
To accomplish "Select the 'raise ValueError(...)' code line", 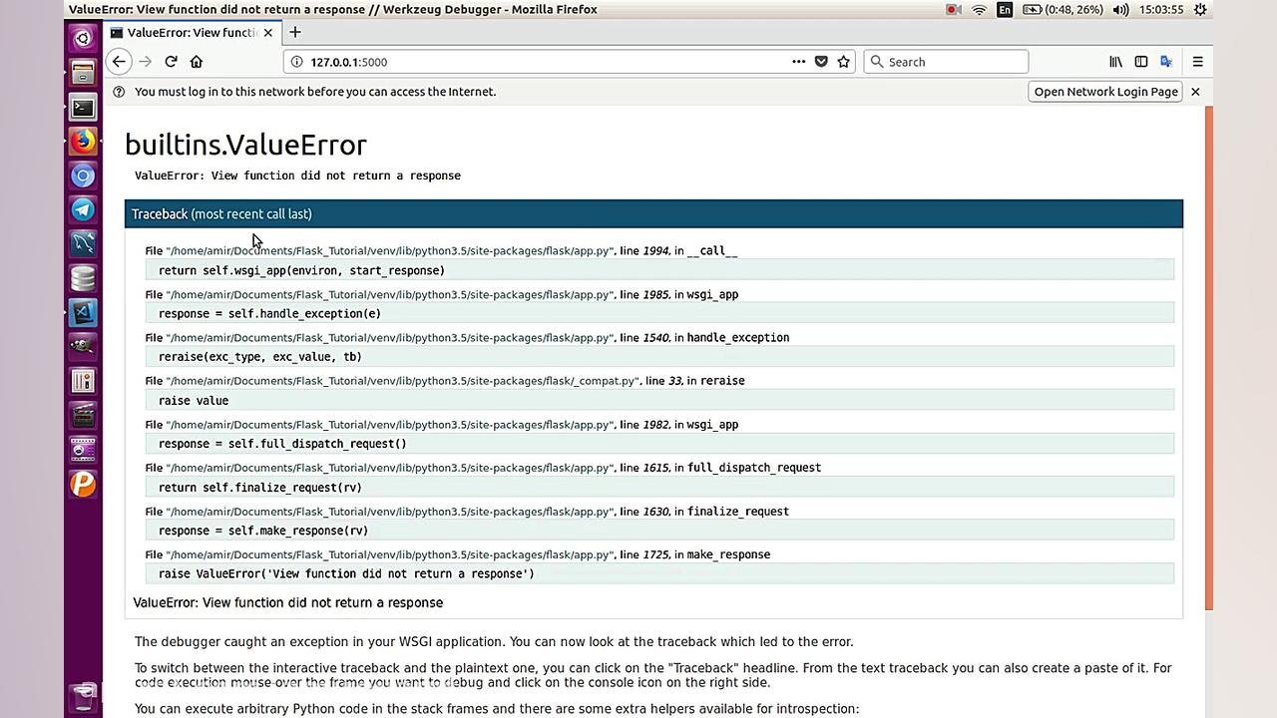I will coord(659,573).
